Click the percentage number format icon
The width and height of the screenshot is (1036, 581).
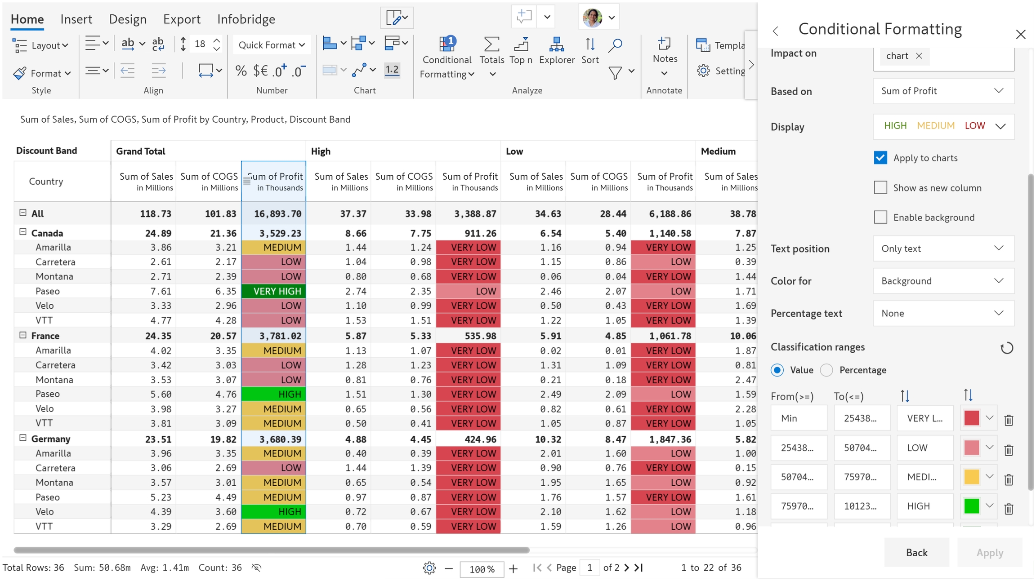(241, 71)
